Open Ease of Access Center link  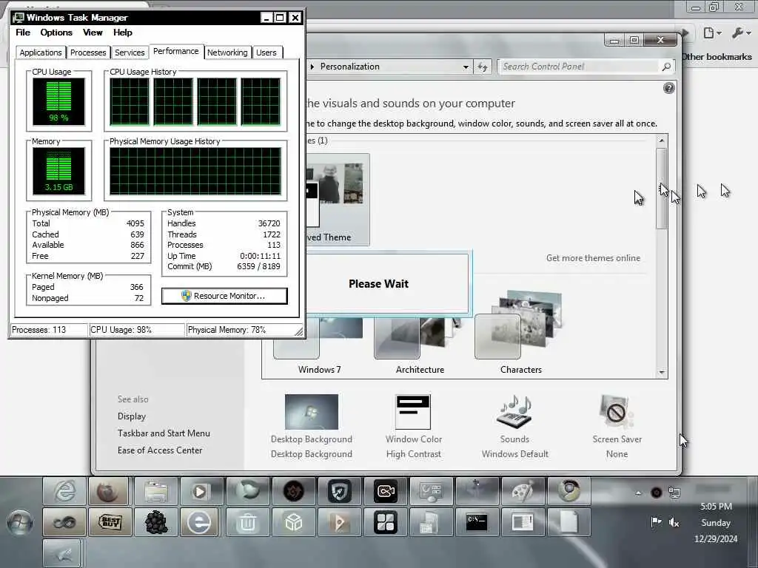pyautogui.click(x=160, y=450)
